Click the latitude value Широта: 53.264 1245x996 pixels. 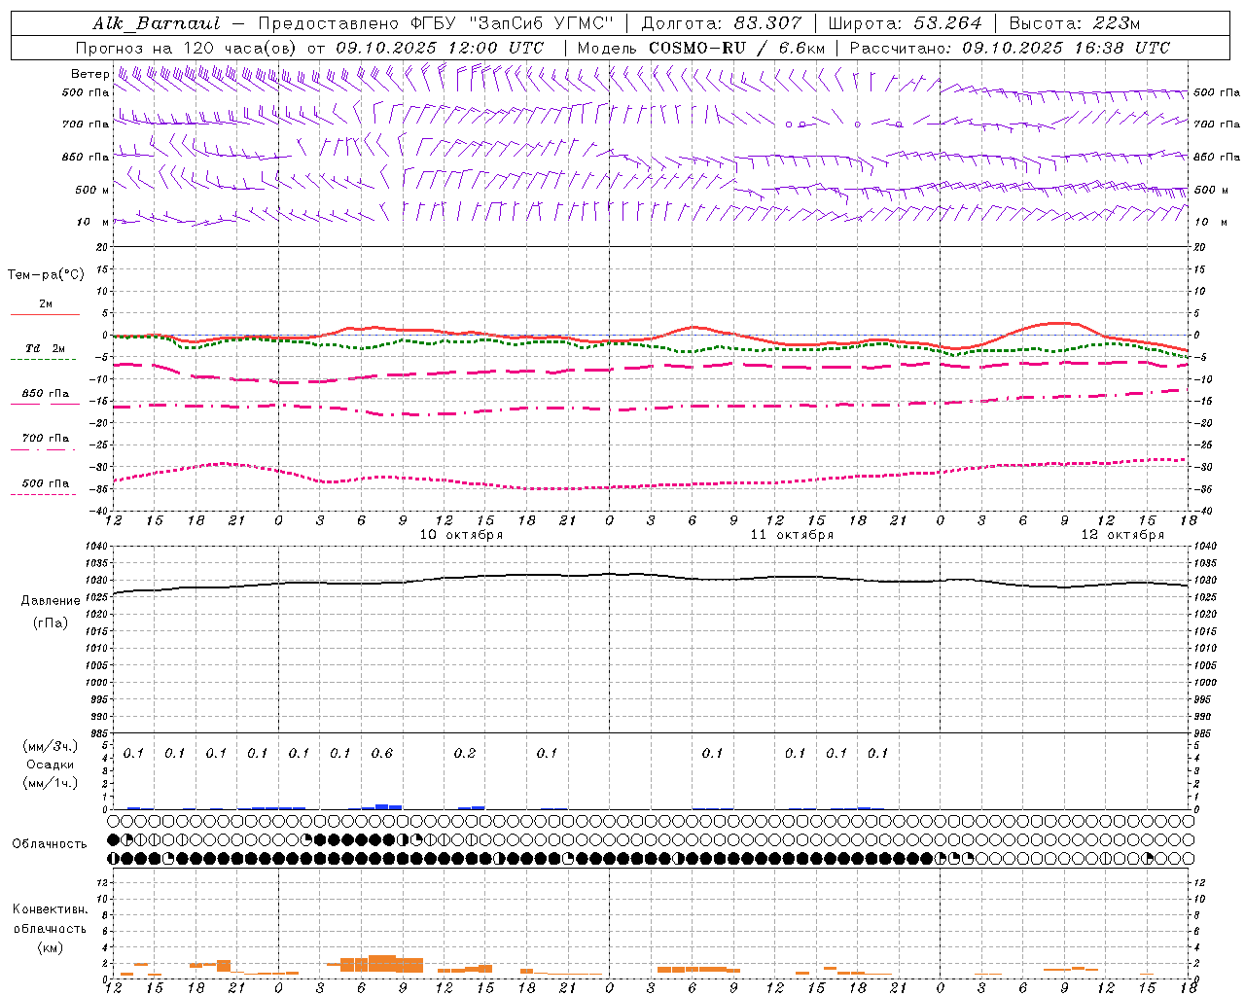(x=906, y=23)
